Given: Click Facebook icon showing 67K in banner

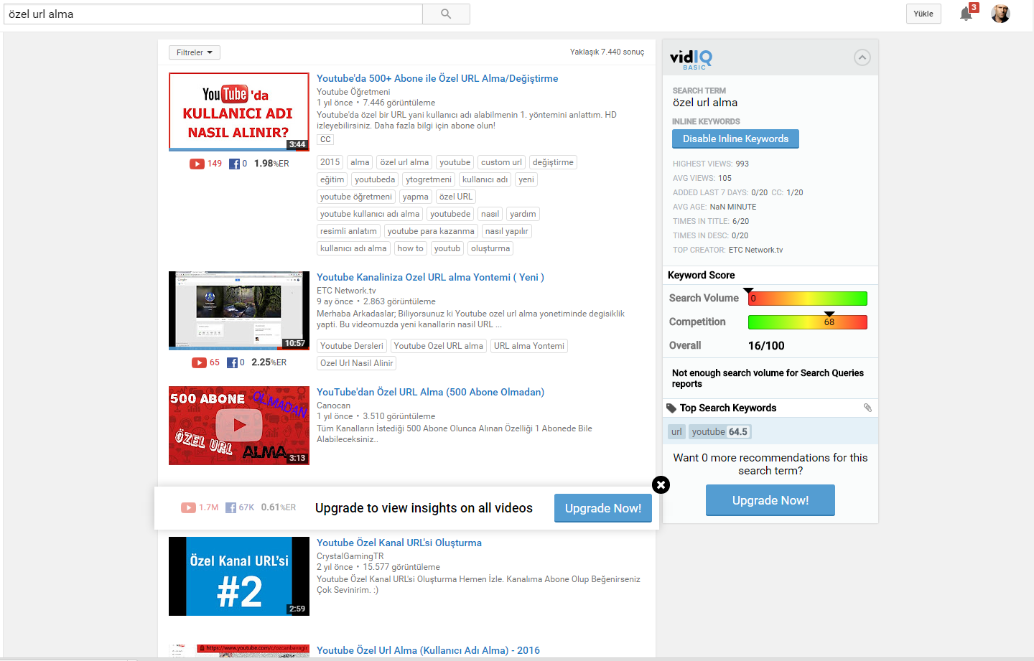Looking at the screenshot, I should 230,507.
